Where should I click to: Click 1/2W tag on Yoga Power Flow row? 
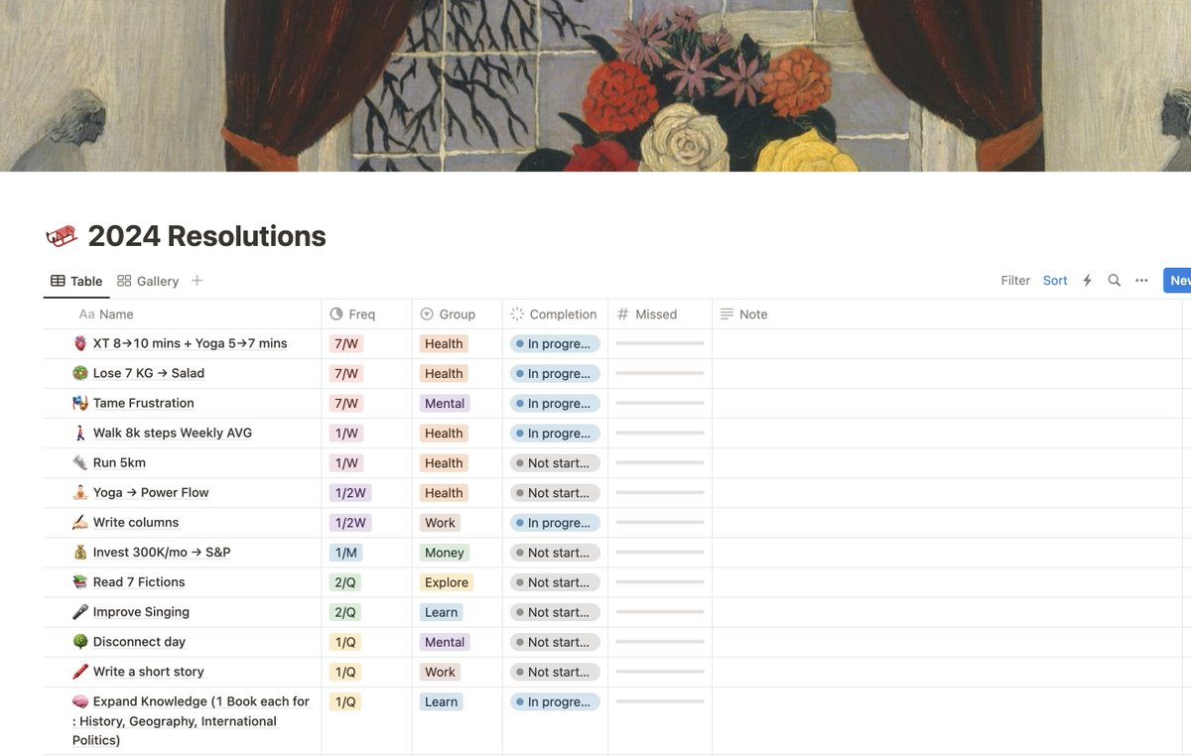(x=350, y=493)
